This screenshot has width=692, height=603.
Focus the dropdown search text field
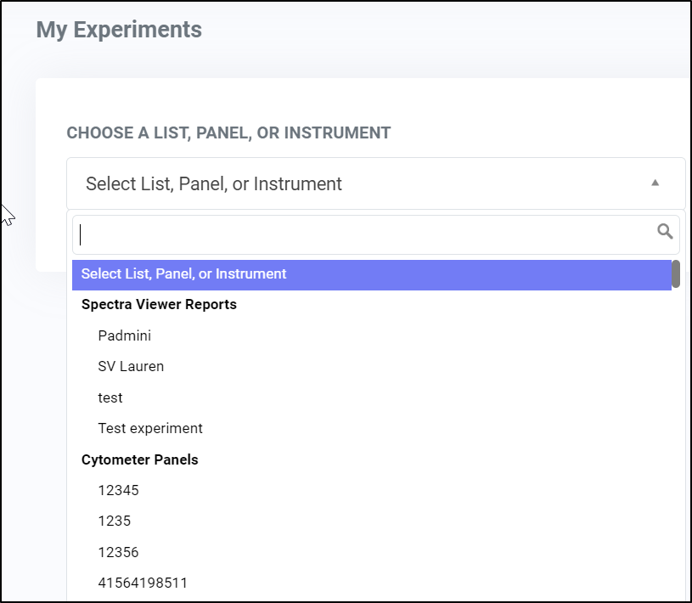(x=375, y=235)
